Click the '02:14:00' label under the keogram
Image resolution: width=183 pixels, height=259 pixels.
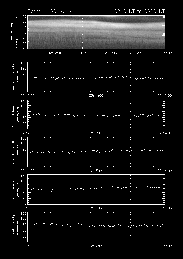(83, 53)
